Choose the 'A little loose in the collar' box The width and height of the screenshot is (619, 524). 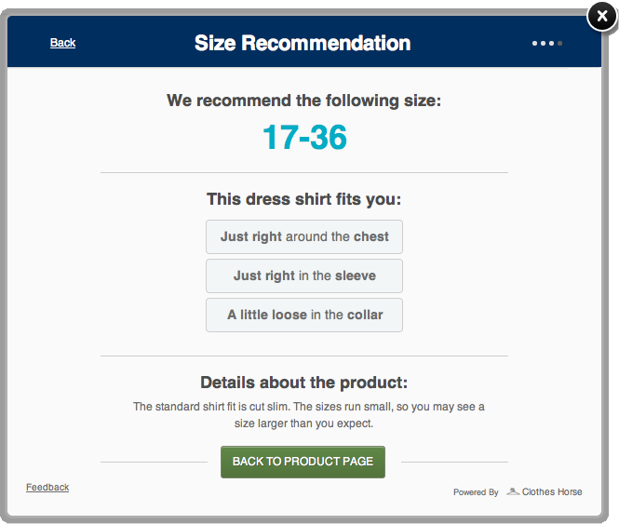(x=304, y=315)
